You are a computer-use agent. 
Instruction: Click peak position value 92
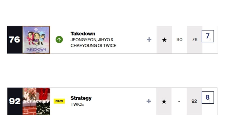(194, 101)
